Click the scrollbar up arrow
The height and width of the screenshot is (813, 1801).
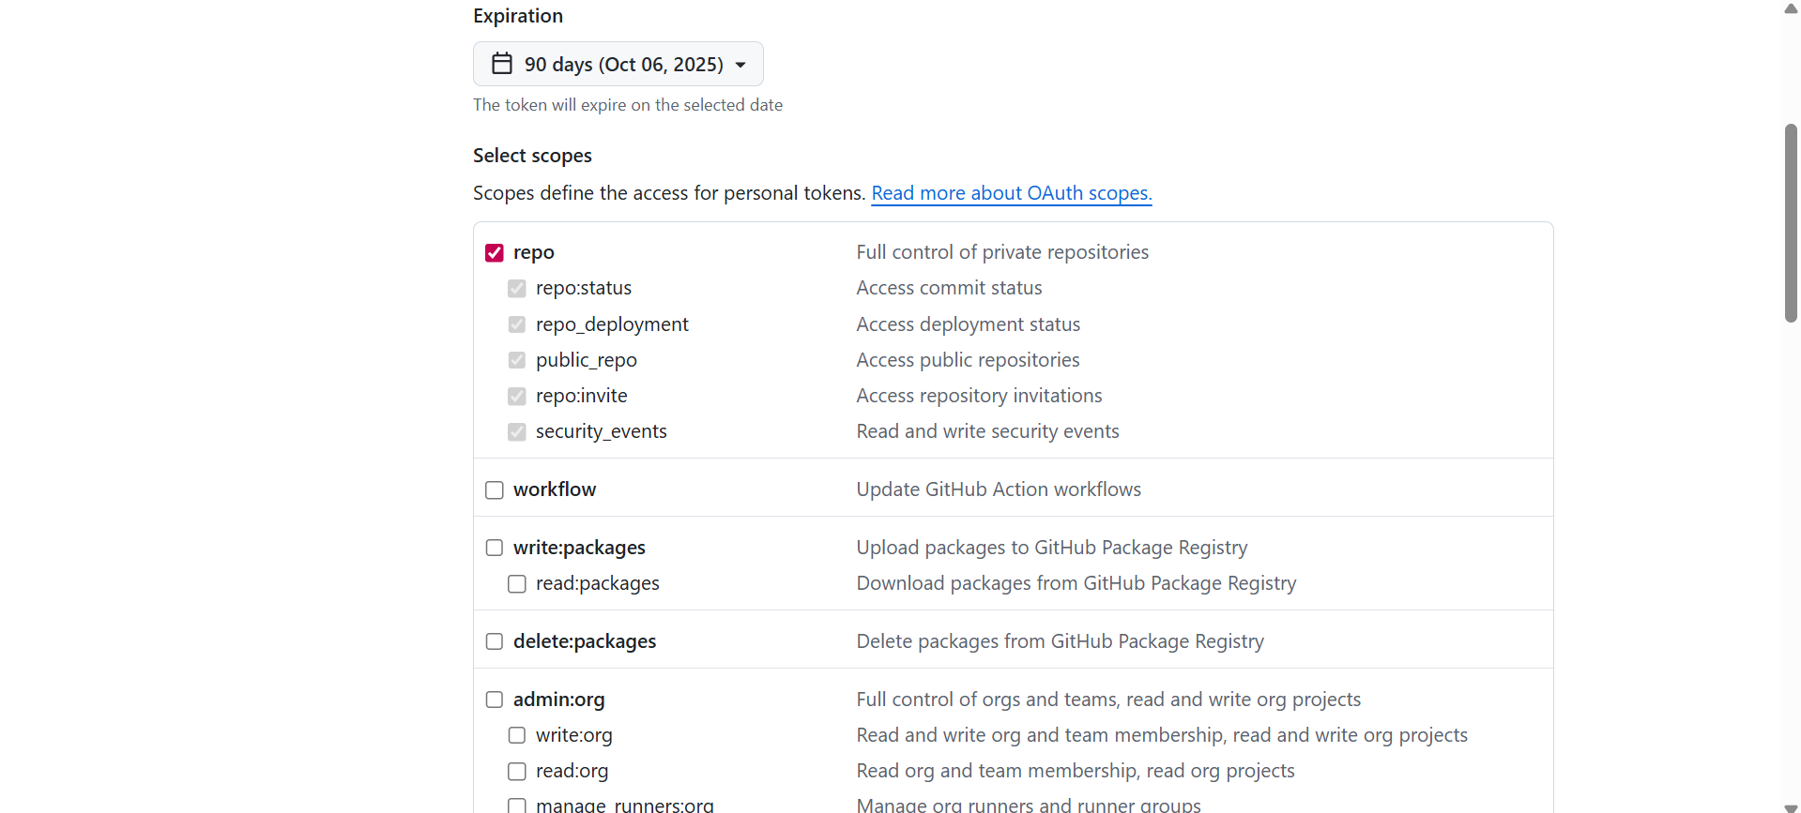pos(1791,8)
